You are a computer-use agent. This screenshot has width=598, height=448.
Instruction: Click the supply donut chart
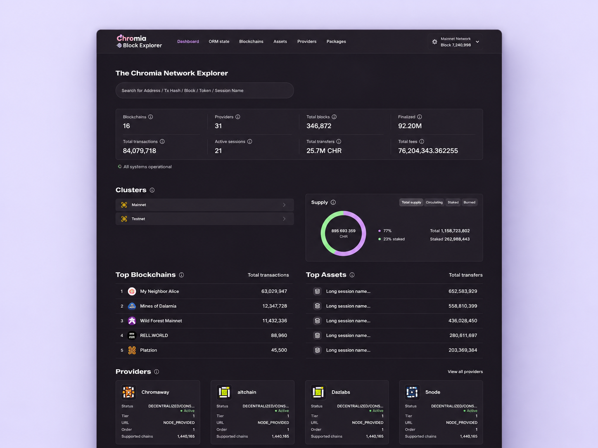[343, 233]
